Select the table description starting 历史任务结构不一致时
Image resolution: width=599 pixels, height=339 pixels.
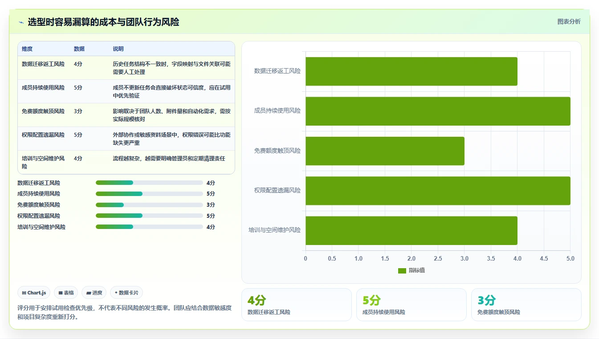pos(171,68)
